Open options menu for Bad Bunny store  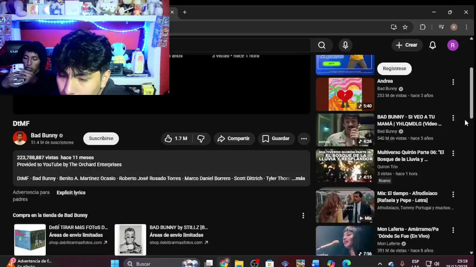(x=303, y=215)
